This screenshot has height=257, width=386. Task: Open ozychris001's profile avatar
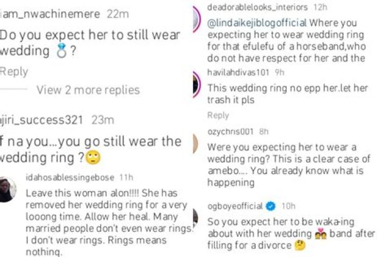(196, 143)
